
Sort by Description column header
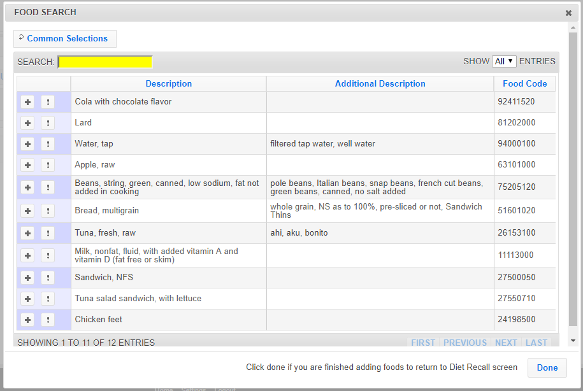point(168,83)
